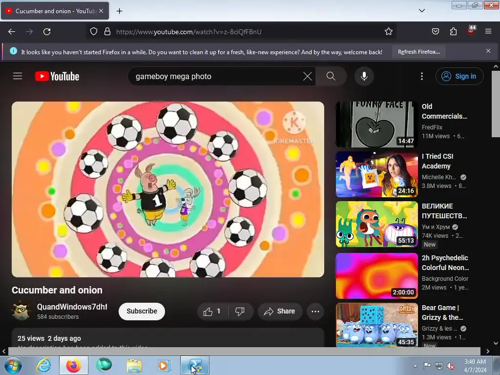This screenshot has width=500, height=375.
Task: Open tracking protection shield icon
Action: click(93, 32)
